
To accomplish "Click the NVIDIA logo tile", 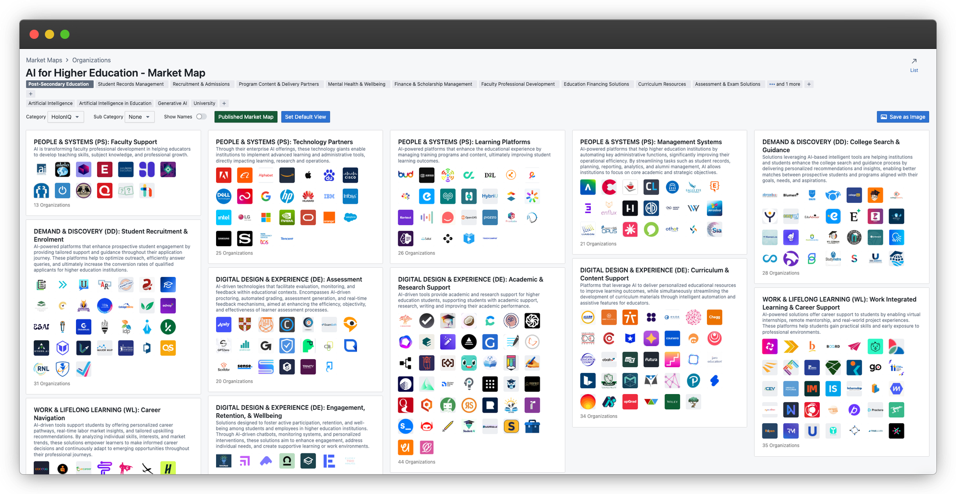I will pos(287,217).
